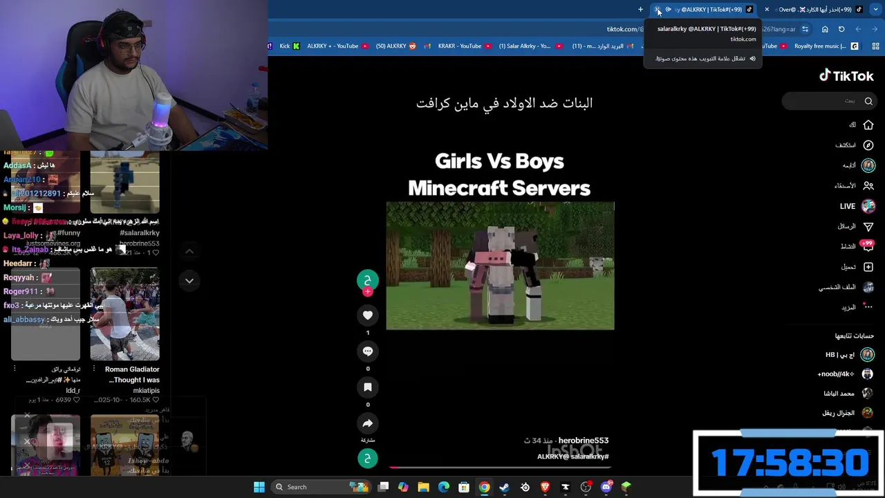The image size is (885, 498).
Task: Reload the page in browser toolbar
Action: (841, 29)
